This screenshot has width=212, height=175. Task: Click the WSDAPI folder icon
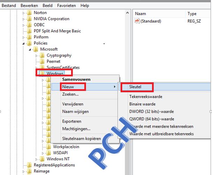[x=48, y=153]
